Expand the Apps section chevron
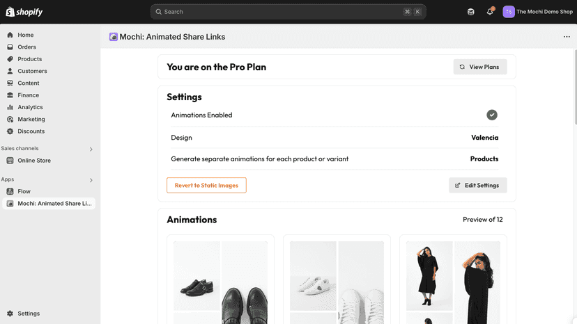 click(91, 180)
